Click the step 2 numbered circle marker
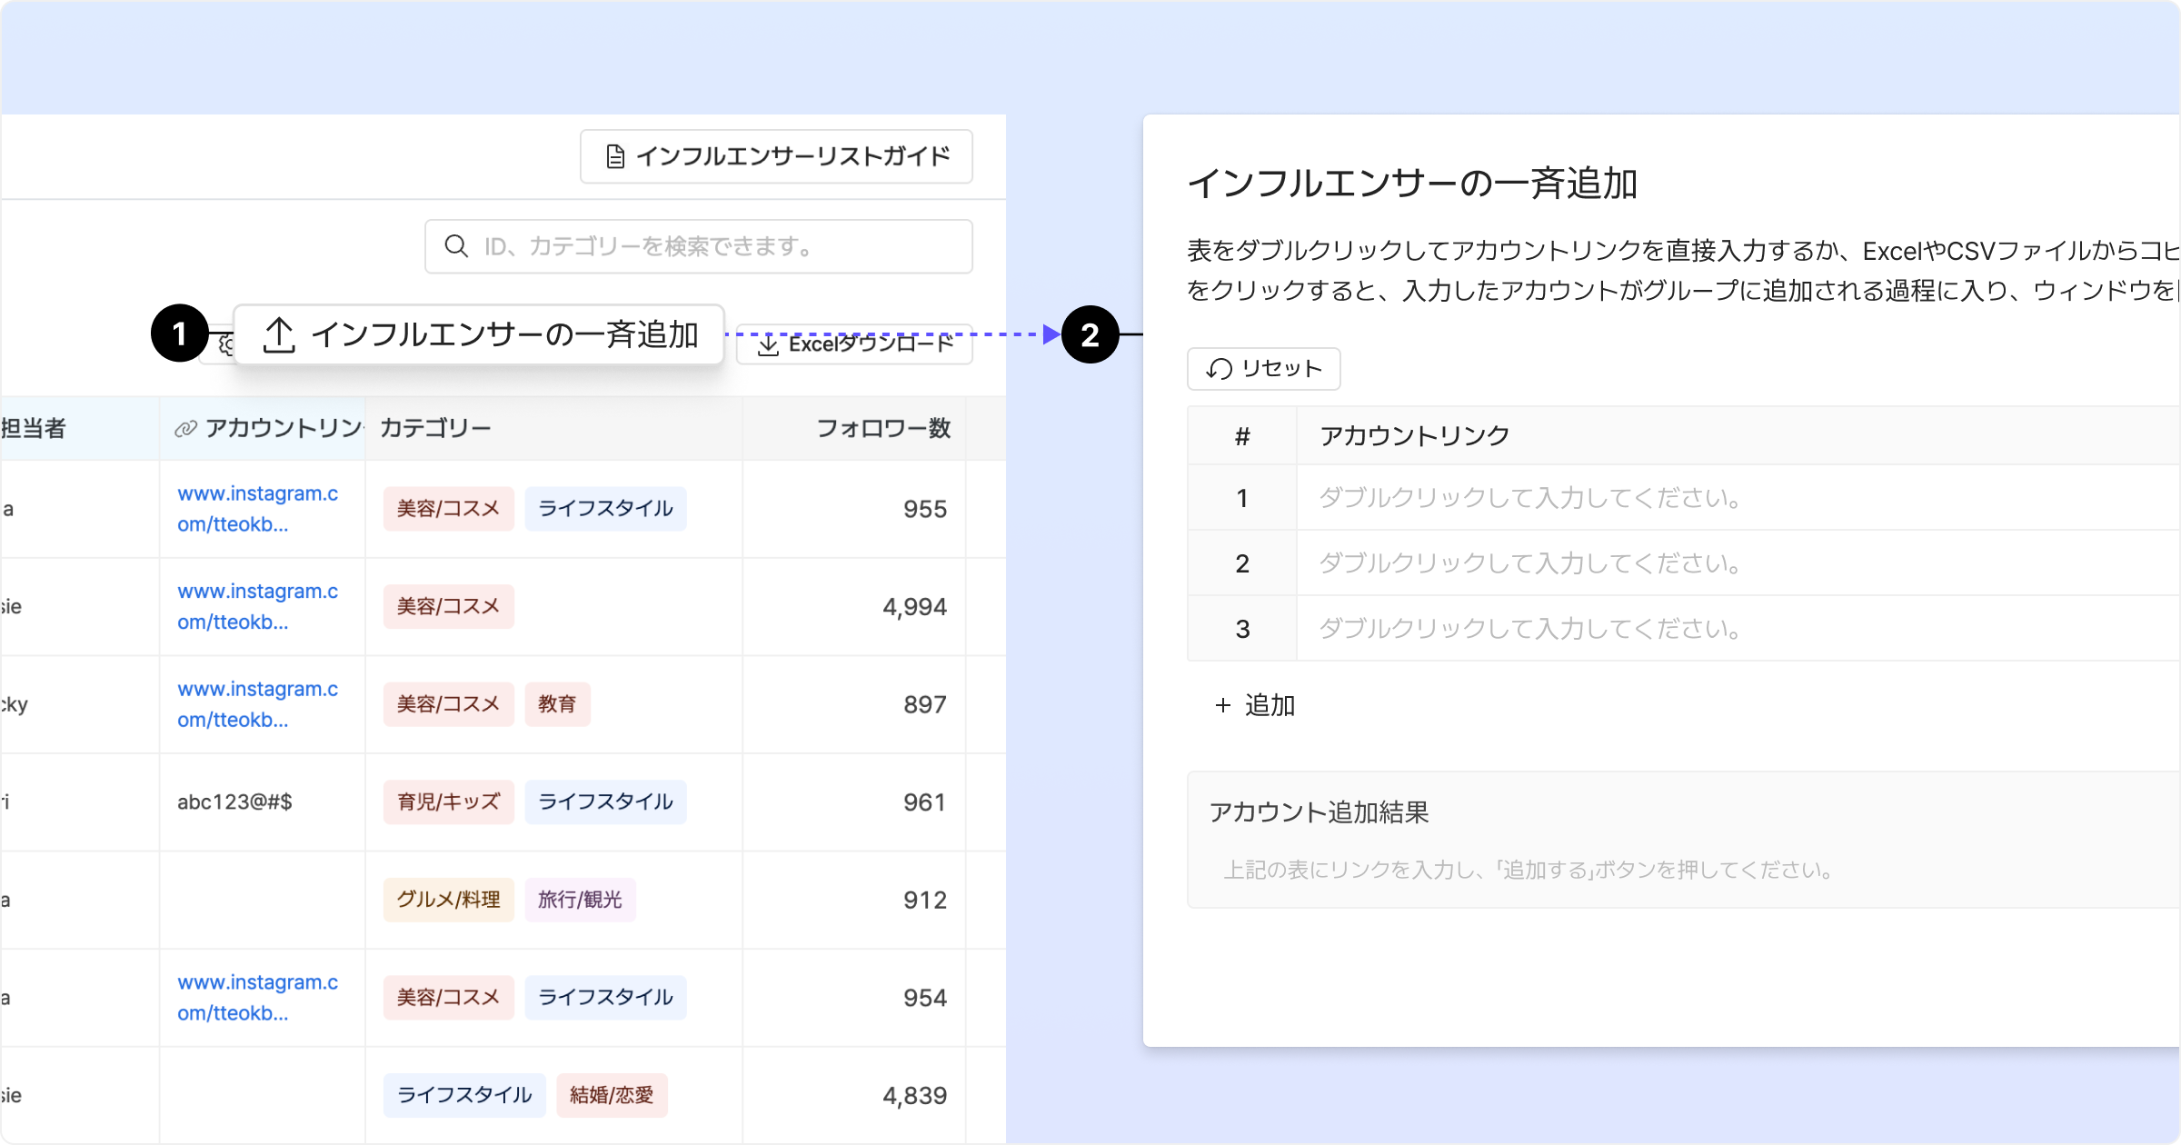Screen dimensions: 2181x1145 click(x=1090, y=335)
